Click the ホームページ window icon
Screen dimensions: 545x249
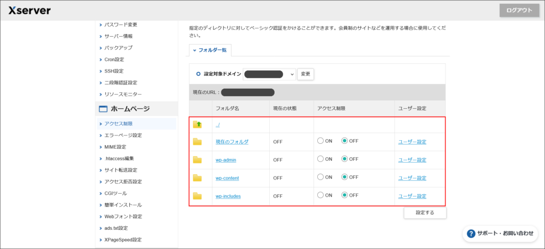[x=103, y=109]
